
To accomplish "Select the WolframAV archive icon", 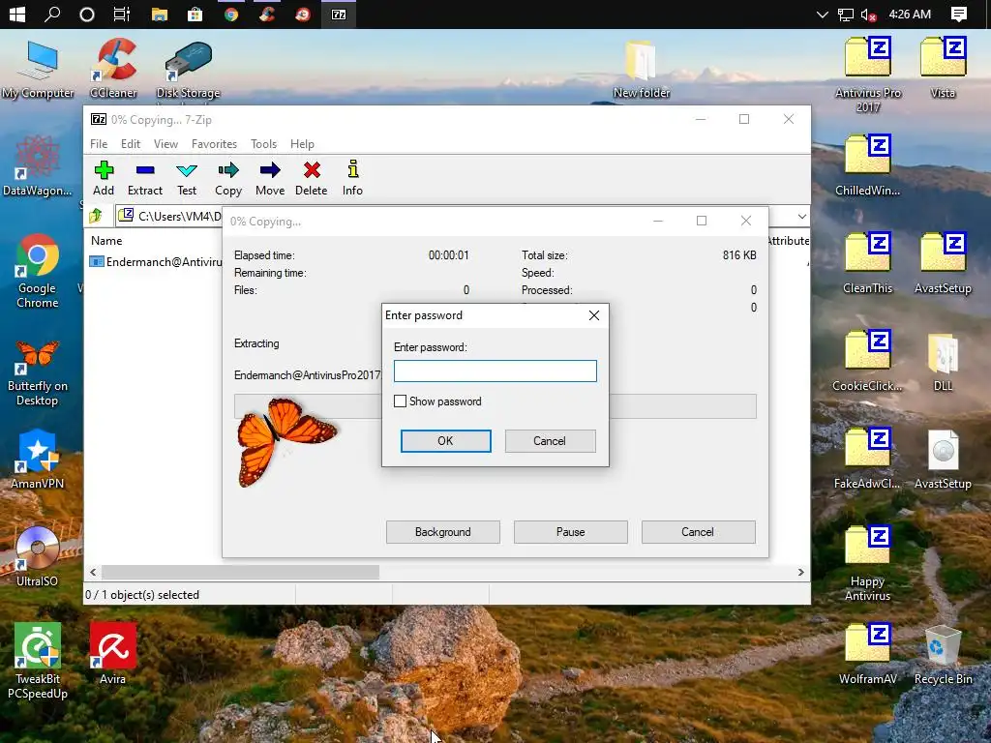I will coord(868,655).
